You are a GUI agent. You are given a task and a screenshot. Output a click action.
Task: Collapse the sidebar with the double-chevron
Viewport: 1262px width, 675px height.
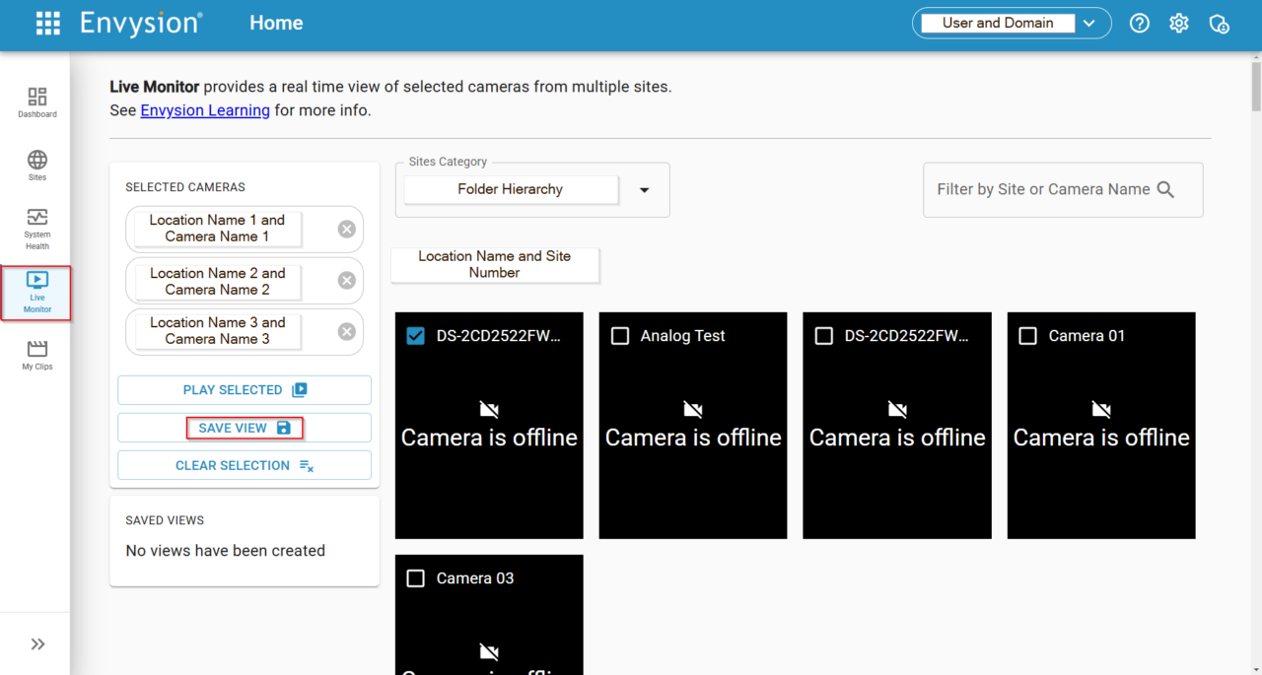click(x=36, y=643)
